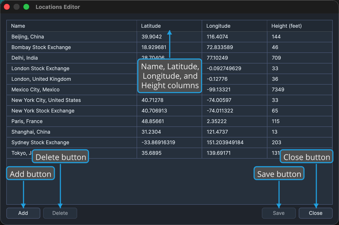Click longitude value 2.35222
339x225 pixels.
coord(217,121)
